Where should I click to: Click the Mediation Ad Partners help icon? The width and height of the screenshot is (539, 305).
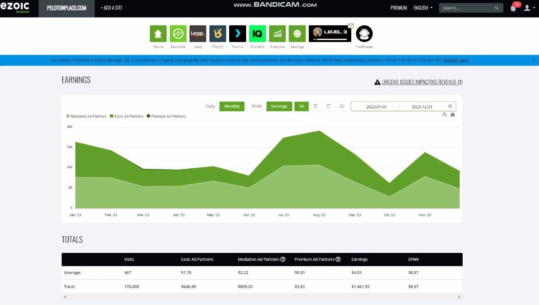(283, 259)
